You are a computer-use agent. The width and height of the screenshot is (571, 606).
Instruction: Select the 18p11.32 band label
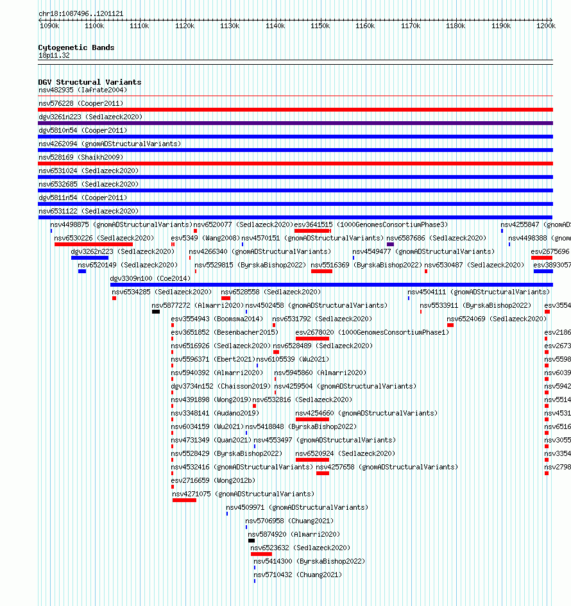(x=54, y=55)
